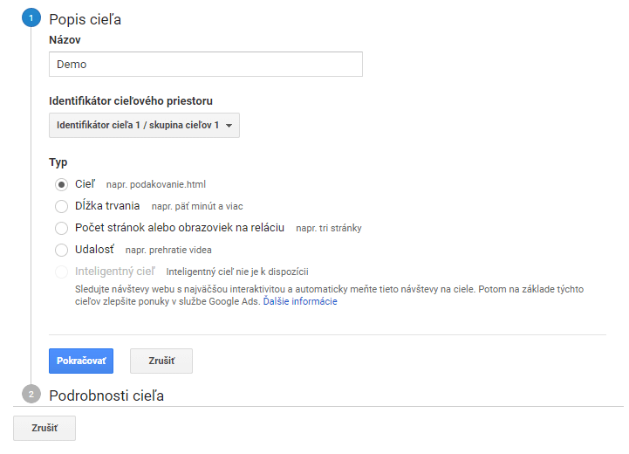Click the Cieľ label text
Image resolution: width=629 pixels, height=454 pixels.
(x=85, y=184)
